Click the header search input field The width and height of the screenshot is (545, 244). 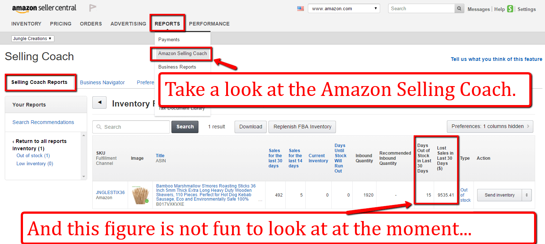pyautogui.click(x=421, y=8)
